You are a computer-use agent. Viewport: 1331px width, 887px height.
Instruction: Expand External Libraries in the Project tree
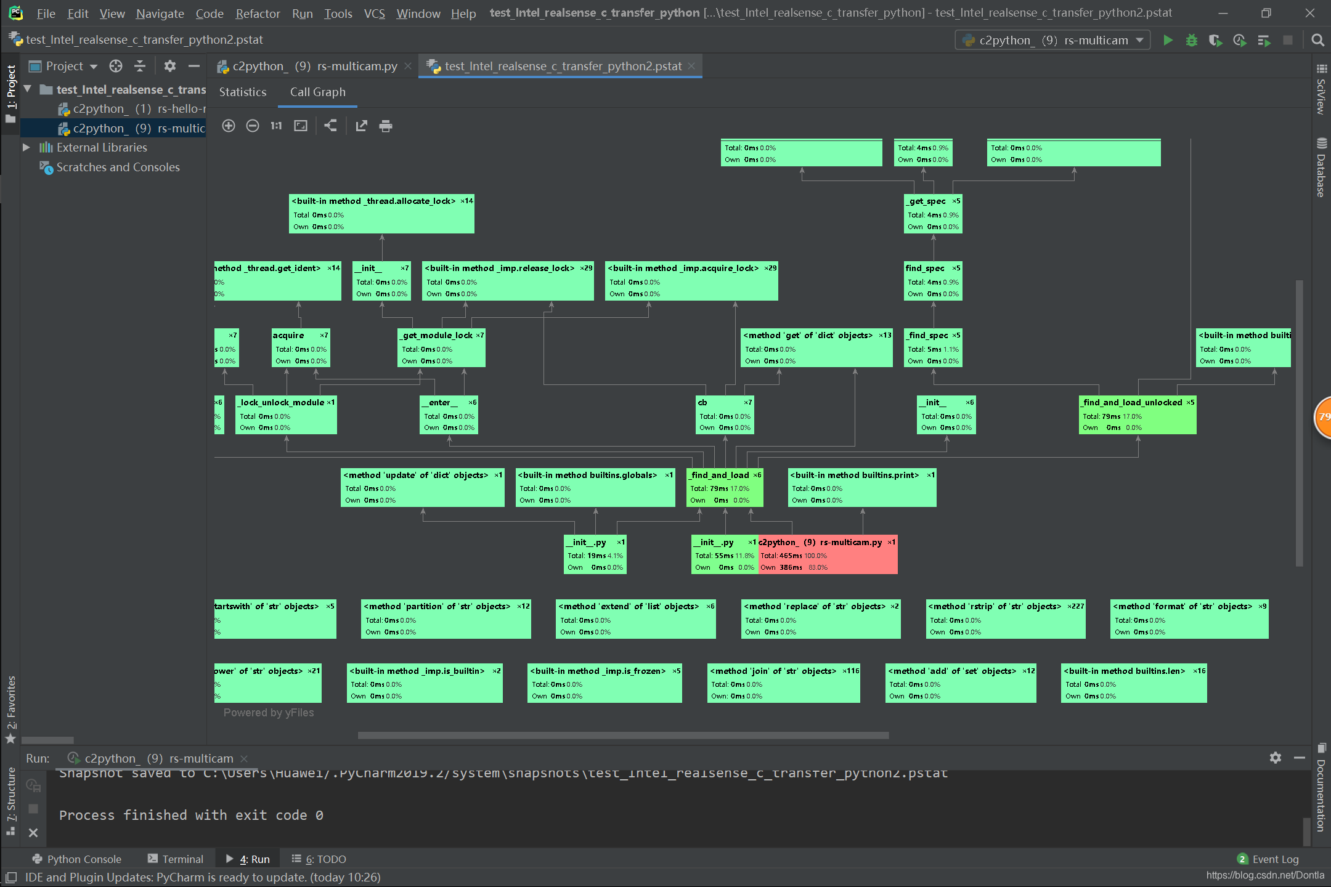point(26,147)
